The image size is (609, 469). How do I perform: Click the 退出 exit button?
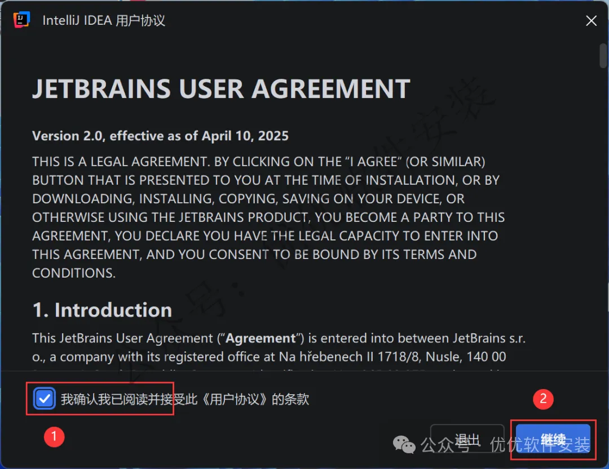click(x=467, y=439)
